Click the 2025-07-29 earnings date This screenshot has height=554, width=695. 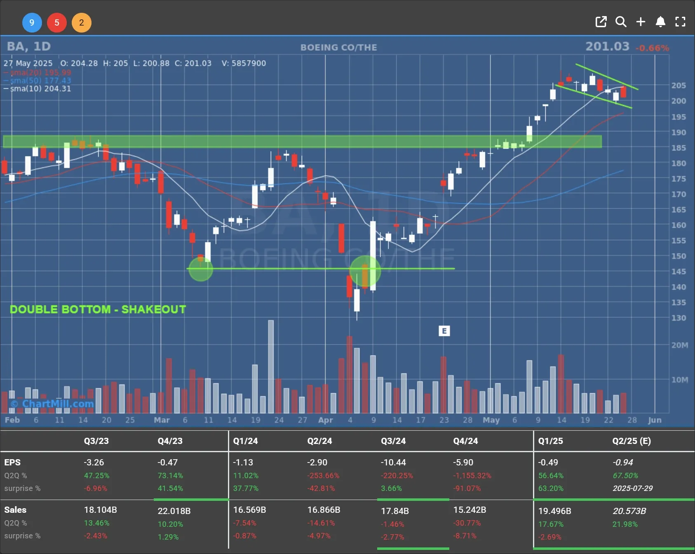tap(633, 488)
